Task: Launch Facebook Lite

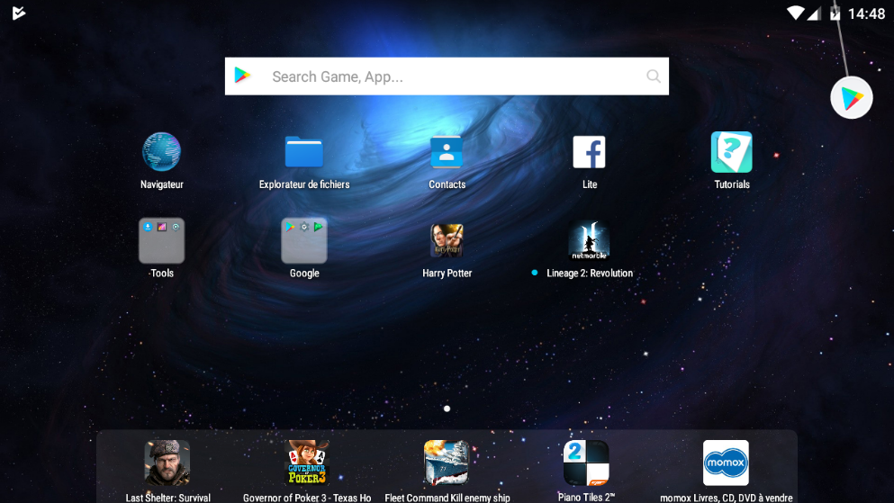Action: pyautogui.click(x=590, y=152)
